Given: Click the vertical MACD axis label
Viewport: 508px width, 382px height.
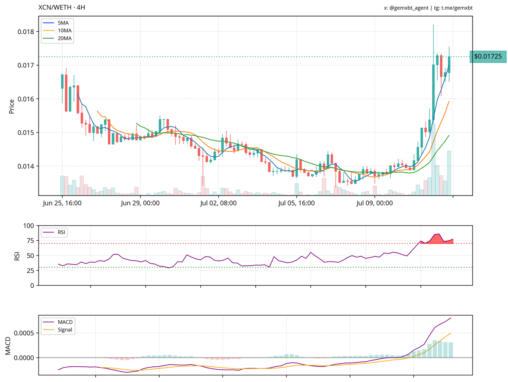Looking at the screenshot, I should coord(7,345).
